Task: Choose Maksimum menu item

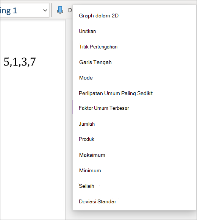Action: (x=92, y=155)
